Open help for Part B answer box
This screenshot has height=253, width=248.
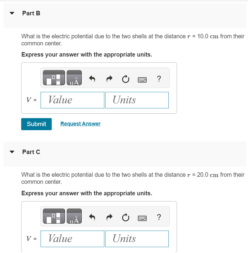coord(159,79)
